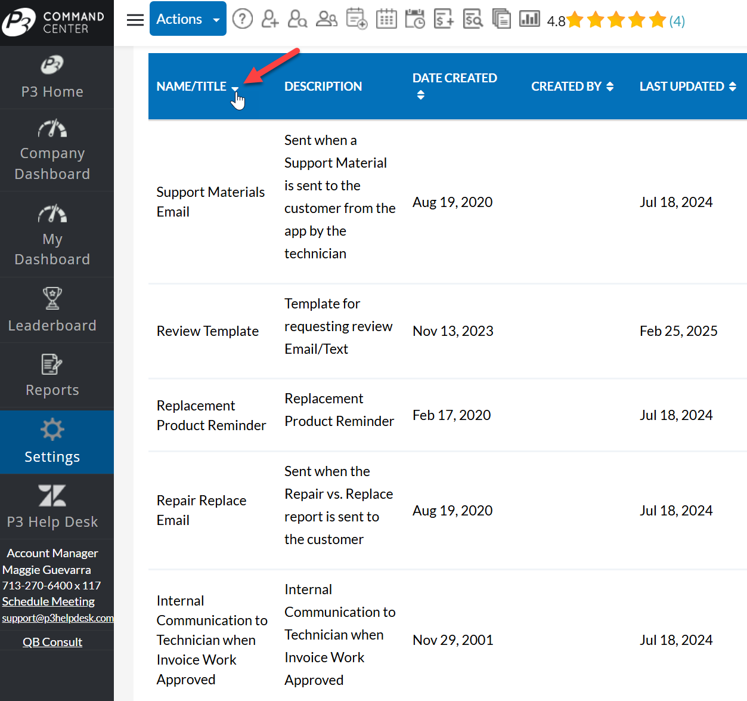Viewport: 747px width, 701px height.
Task: Click the add invoice dollar icon
Action: (444, 19)
